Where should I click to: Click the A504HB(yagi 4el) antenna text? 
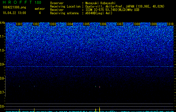99,13
